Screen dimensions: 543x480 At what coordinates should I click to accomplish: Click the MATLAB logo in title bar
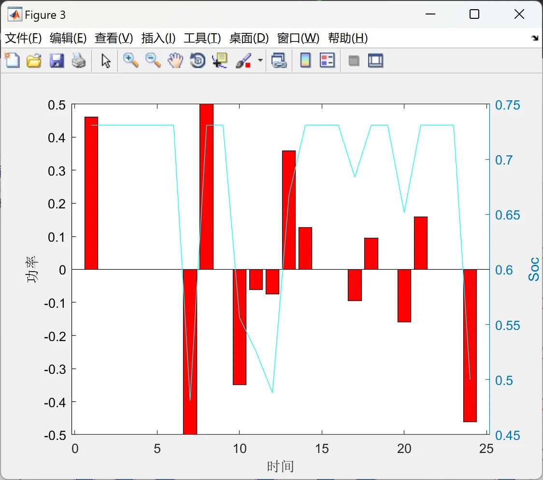point(14,14)
